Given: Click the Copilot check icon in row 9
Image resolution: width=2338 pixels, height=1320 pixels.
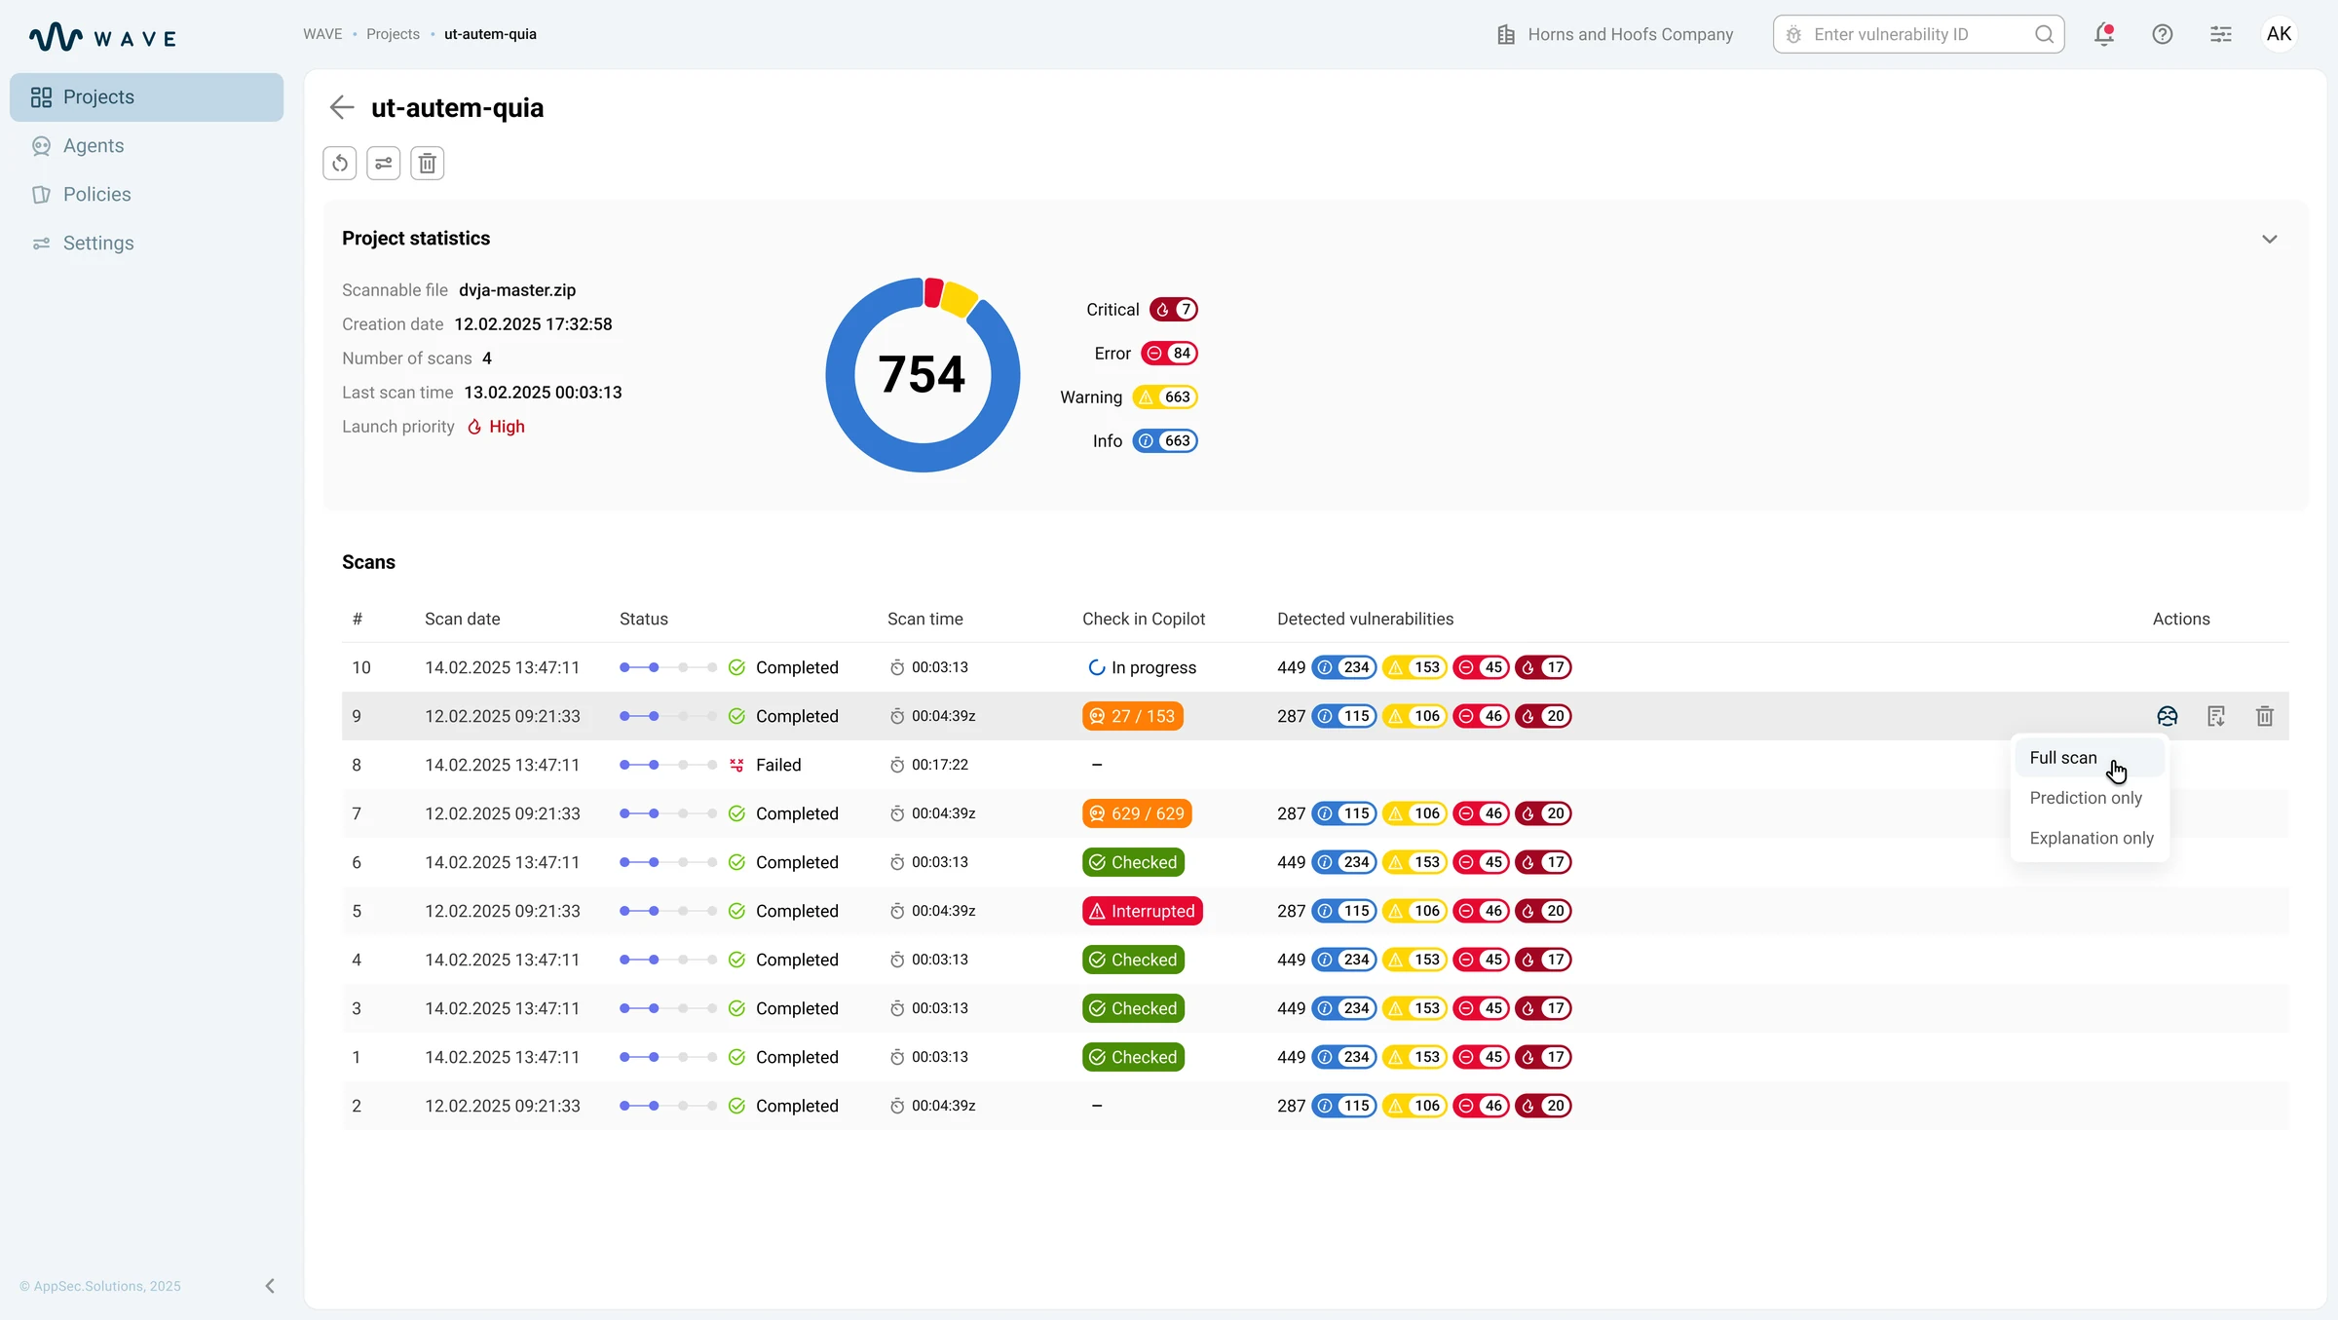Looking at the screenshot, I should [x=2168, y=716].
